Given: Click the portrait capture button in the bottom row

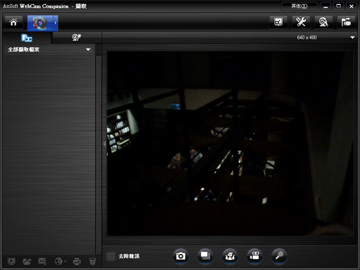Looking at the screenshot, I should pyautogui.click(x=230, y=256).
